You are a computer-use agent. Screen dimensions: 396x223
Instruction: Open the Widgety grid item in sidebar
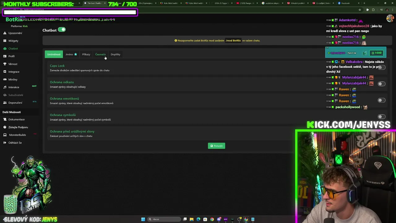(x=11, y=41)
